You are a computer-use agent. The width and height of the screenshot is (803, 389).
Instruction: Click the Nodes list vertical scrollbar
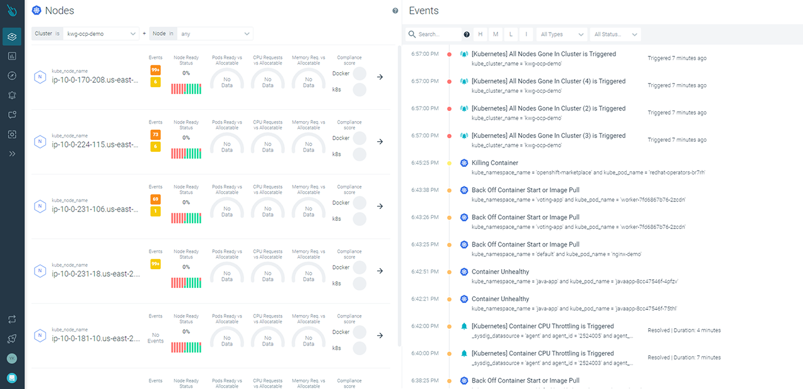click(400, 196)
